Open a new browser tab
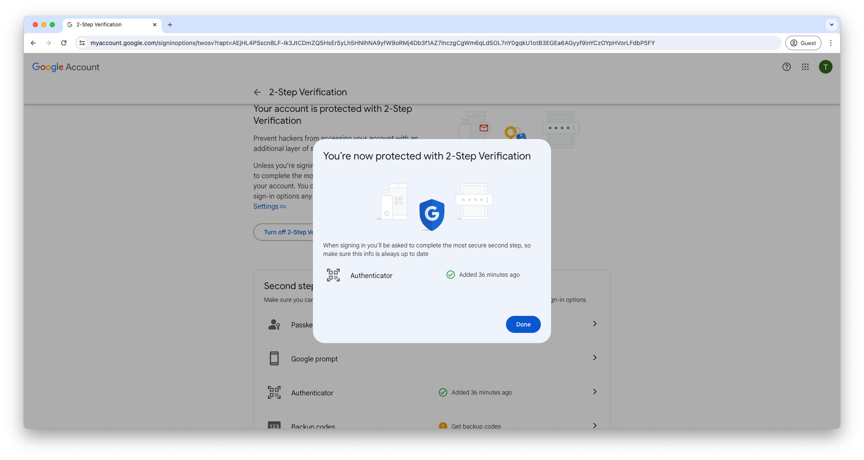864x460 pixels. coord(170,25)
